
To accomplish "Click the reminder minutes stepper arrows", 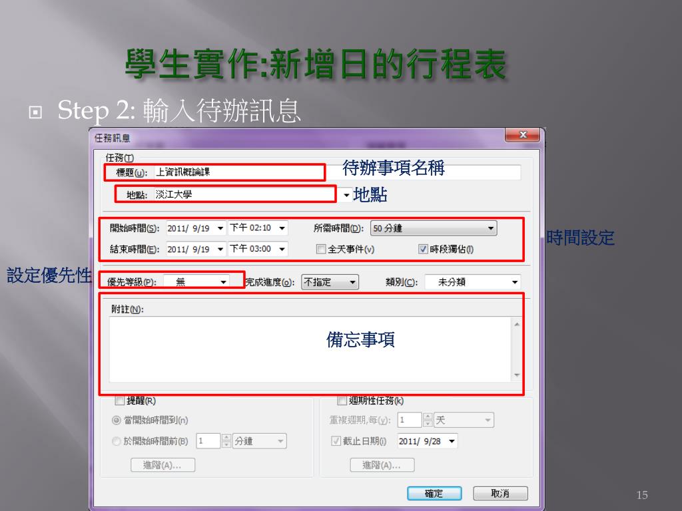I will tap(226, 441).
